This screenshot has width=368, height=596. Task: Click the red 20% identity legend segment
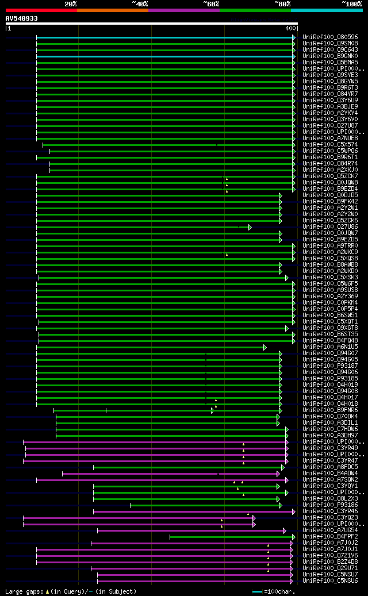[x=41, y=10]
